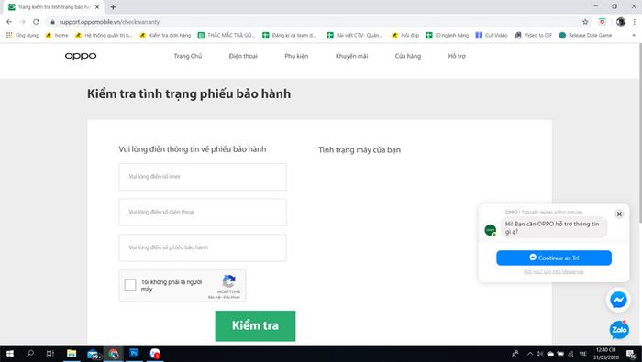Focus the warranty card number input field
The width and height of the screenshot is (642, 362).
[203, 247]
